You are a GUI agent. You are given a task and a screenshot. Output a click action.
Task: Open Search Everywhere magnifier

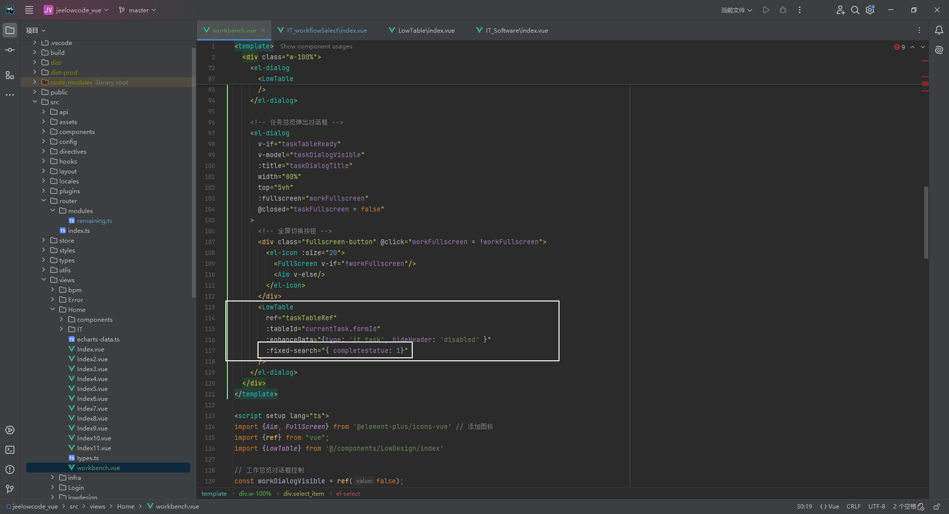pyautogui.click(x=855, y=10)
